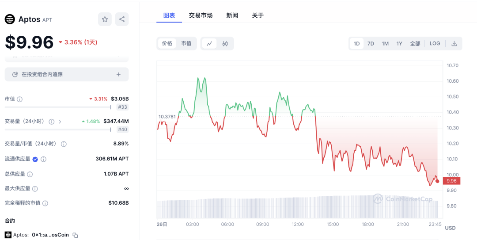Click the 交易量 rank progress bar
477x240 pixels.
coord(58,130)
